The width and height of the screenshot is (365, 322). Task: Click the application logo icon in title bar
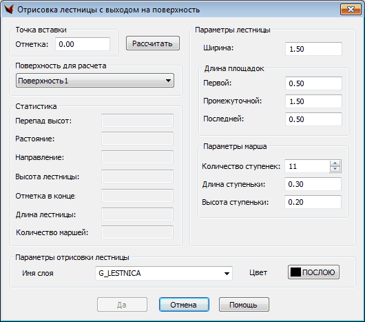[10, 10]
